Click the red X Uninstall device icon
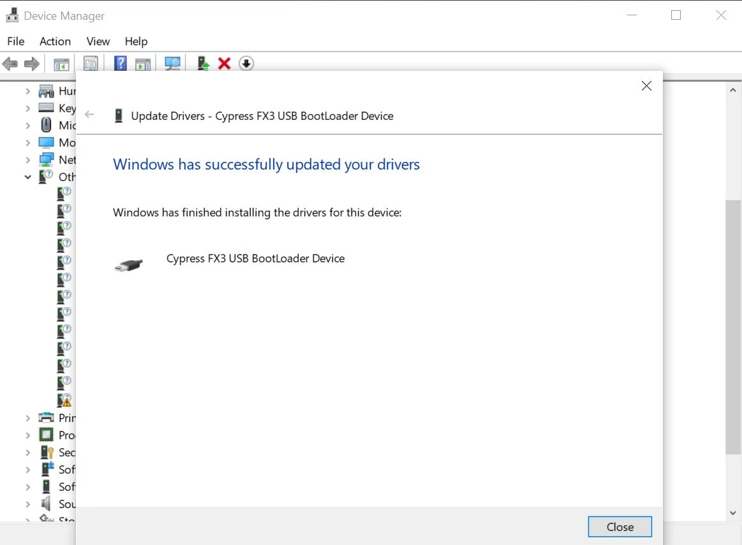 (225, 63)
